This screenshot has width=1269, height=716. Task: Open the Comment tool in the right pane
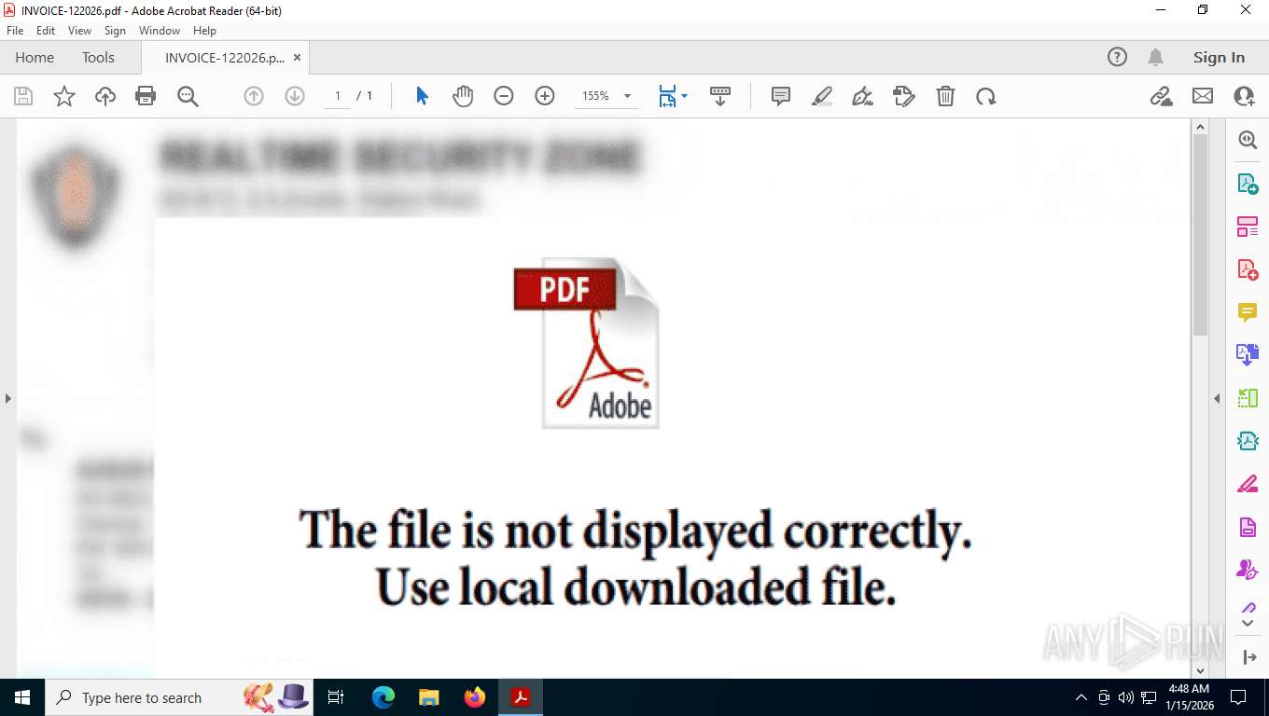pyautogui.click(x=1248, y=312)
